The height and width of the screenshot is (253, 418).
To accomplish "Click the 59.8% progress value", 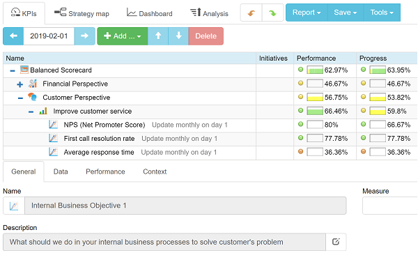I will [396, 112].
